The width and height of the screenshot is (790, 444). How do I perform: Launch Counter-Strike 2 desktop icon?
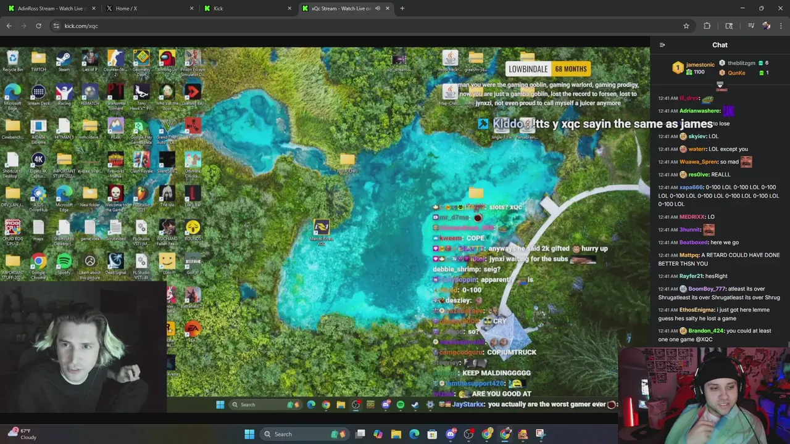115,62
